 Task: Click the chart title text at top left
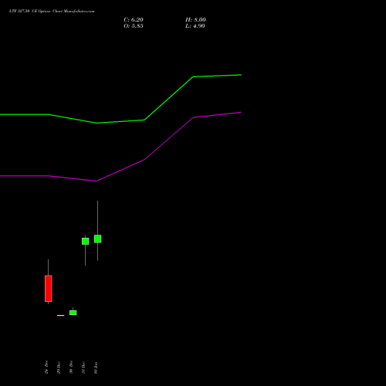coord(52,12)
